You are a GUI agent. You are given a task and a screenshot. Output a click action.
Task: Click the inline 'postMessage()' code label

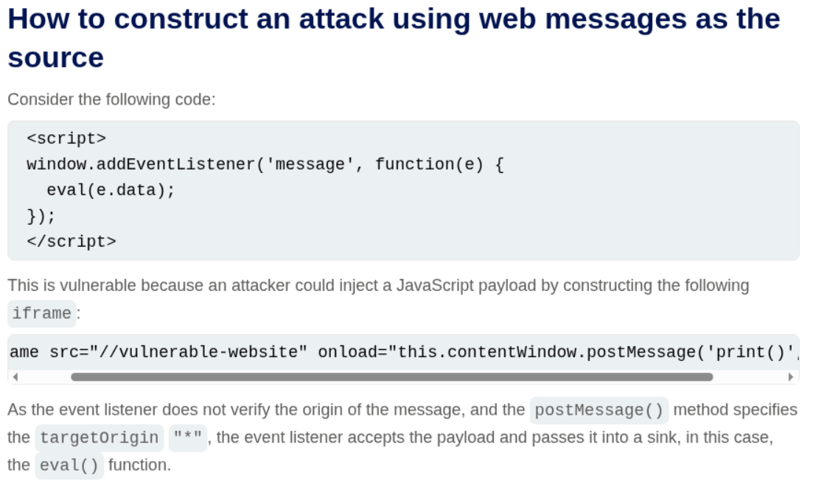coord(599,410)
